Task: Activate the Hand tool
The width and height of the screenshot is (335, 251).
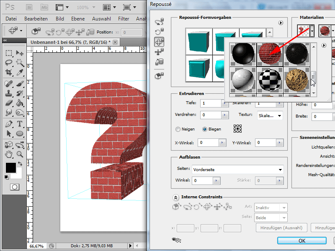Action: (x=8, y=154)
